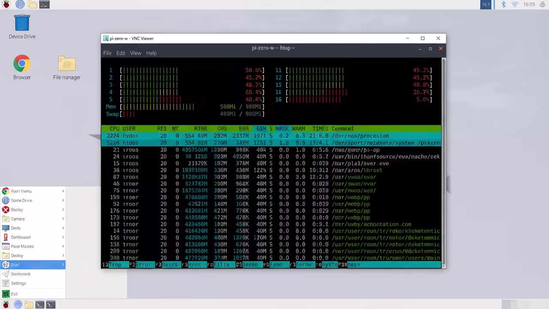Click the folder icon next to Camera
549x309 pixels.
click(6, 219)
